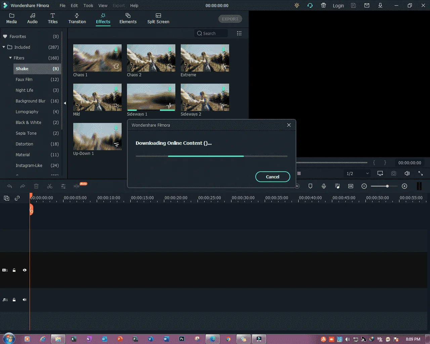Toggle video track 1 visibility eye
430x344 pixels.
25,270
